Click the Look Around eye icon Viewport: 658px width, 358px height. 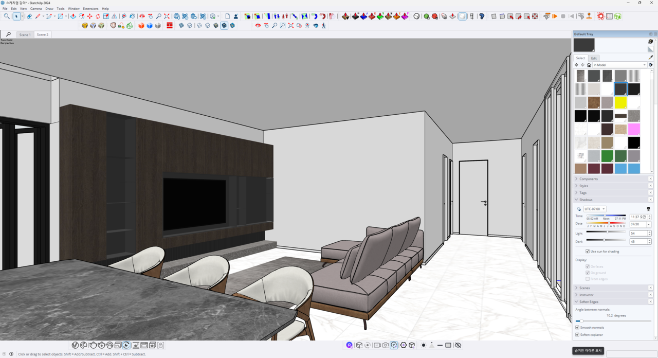[316, 25]
